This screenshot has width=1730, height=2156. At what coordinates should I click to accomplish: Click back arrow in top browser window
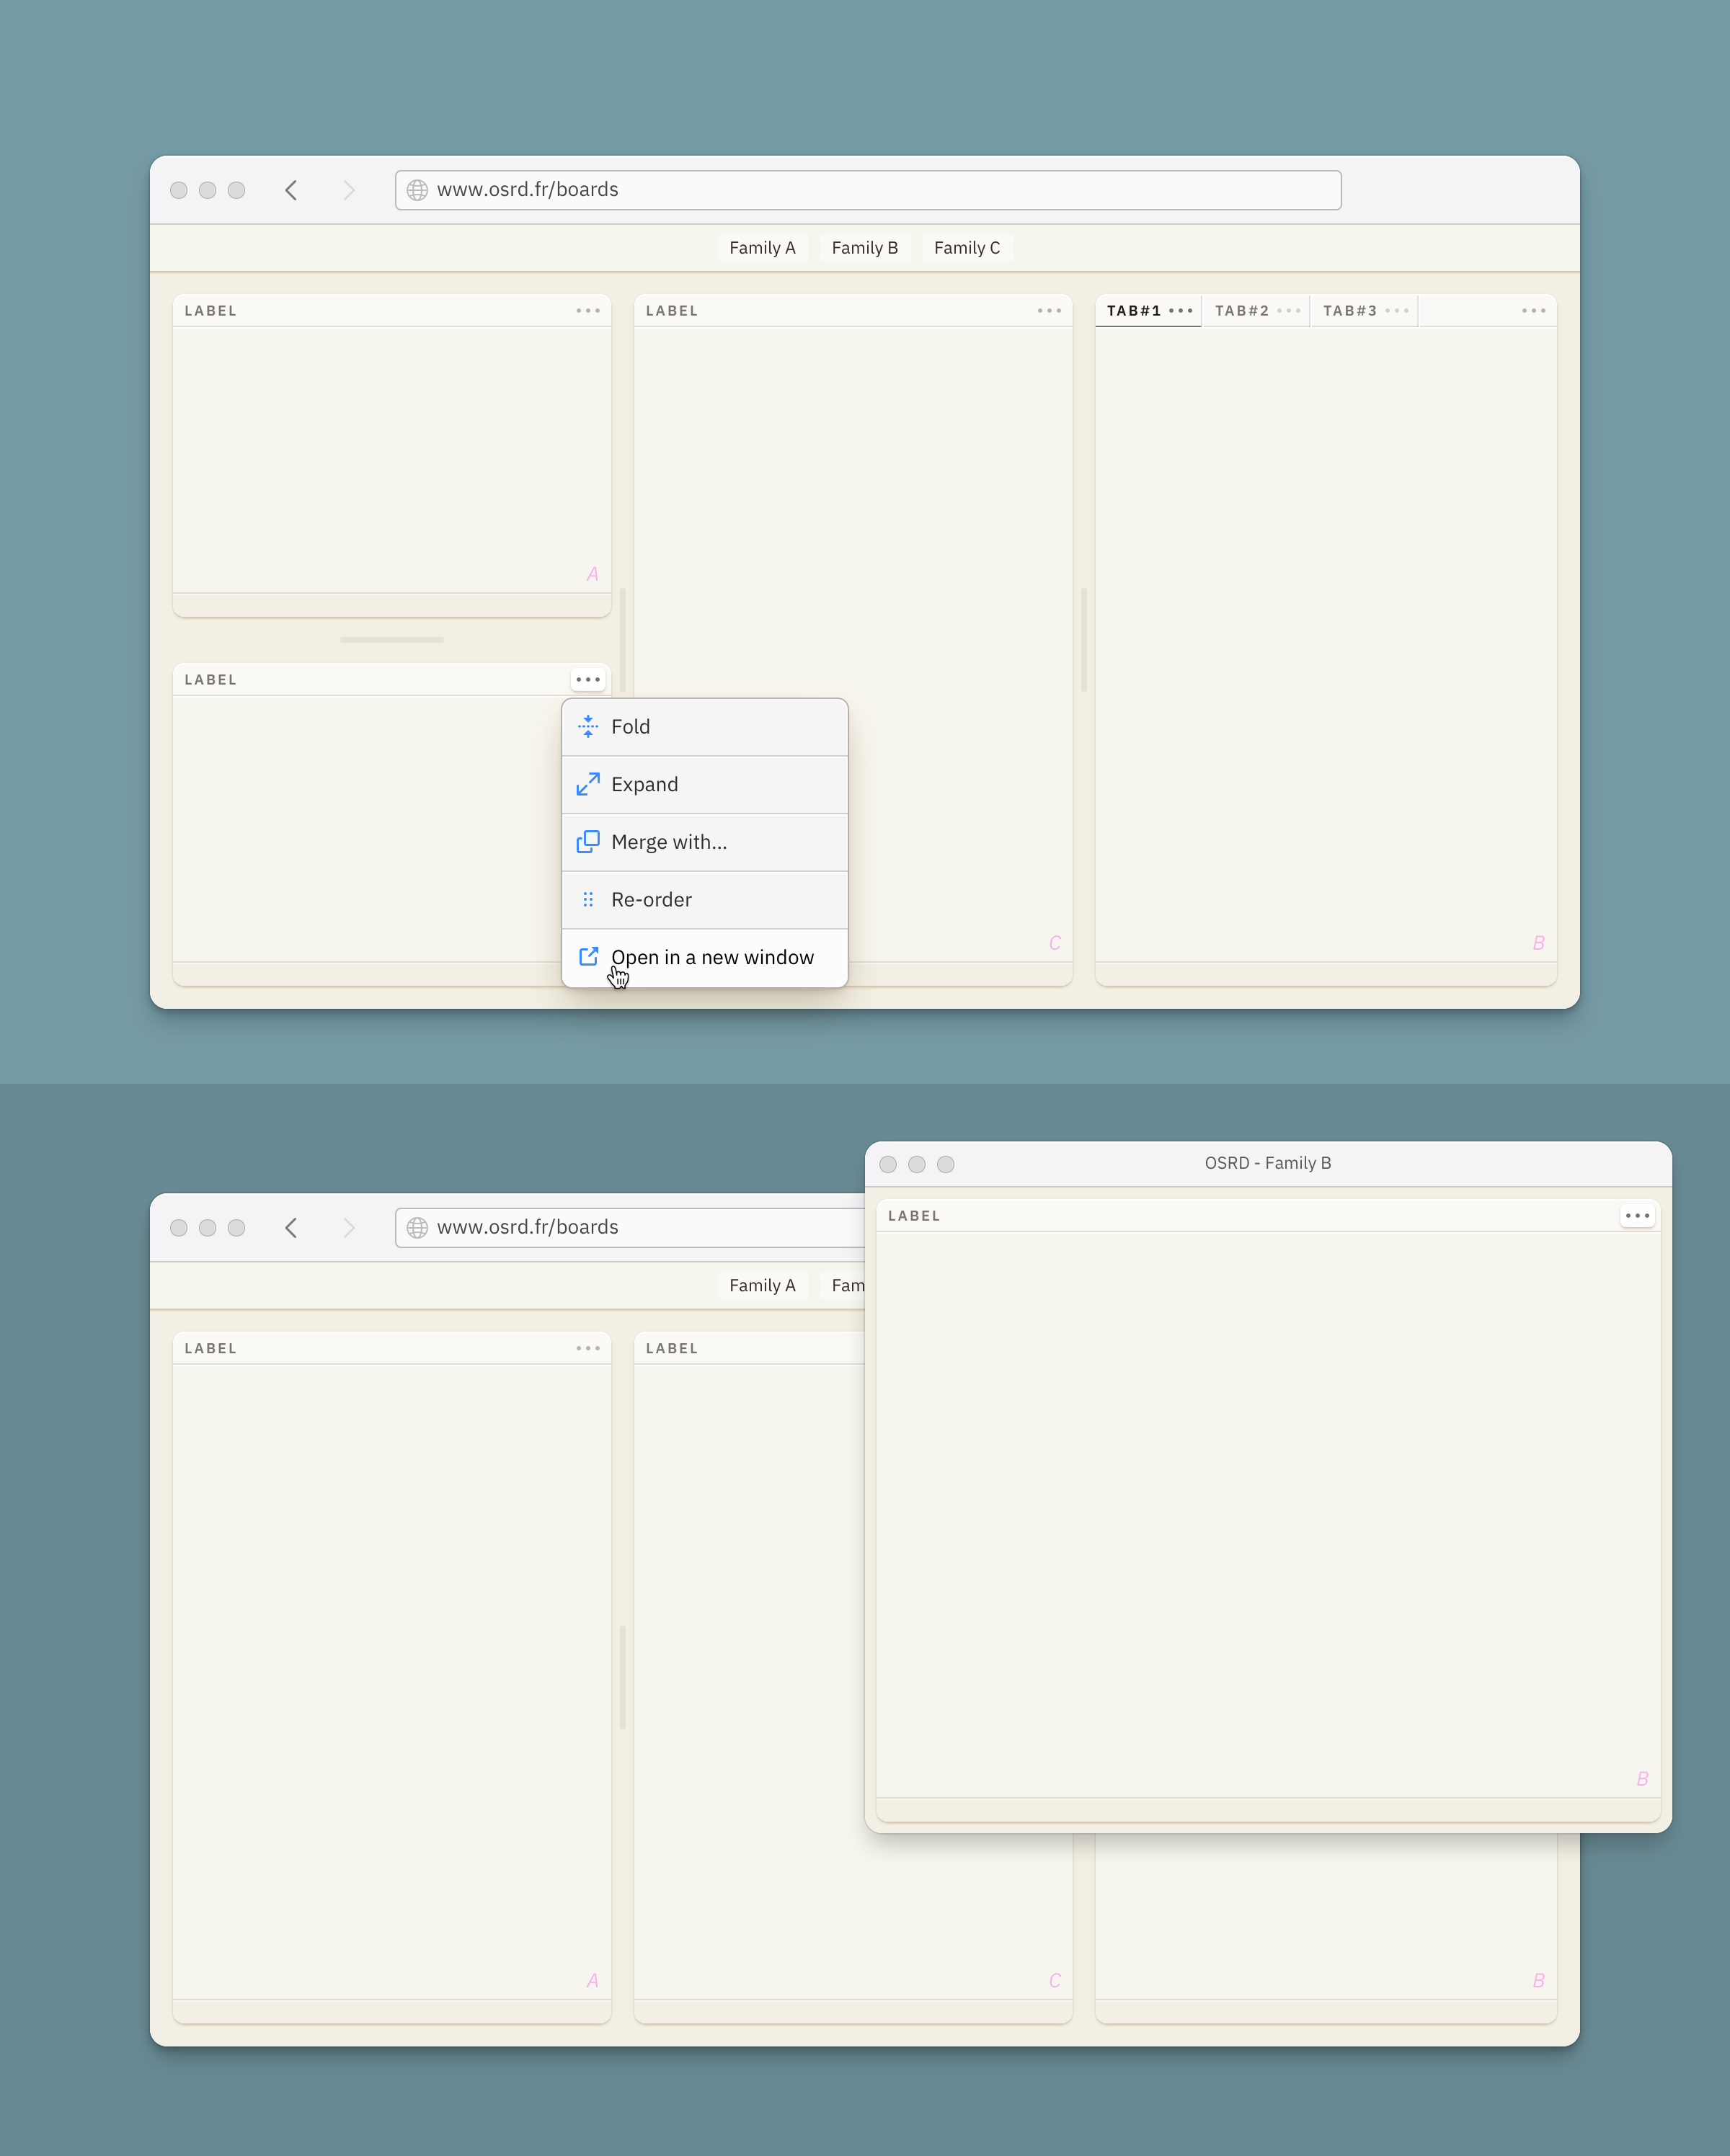click(291, 190)
